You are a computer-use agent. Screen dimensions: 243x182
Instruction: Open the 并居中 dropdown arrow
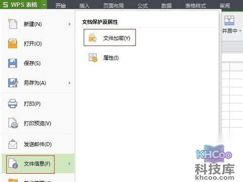[240, 31]
